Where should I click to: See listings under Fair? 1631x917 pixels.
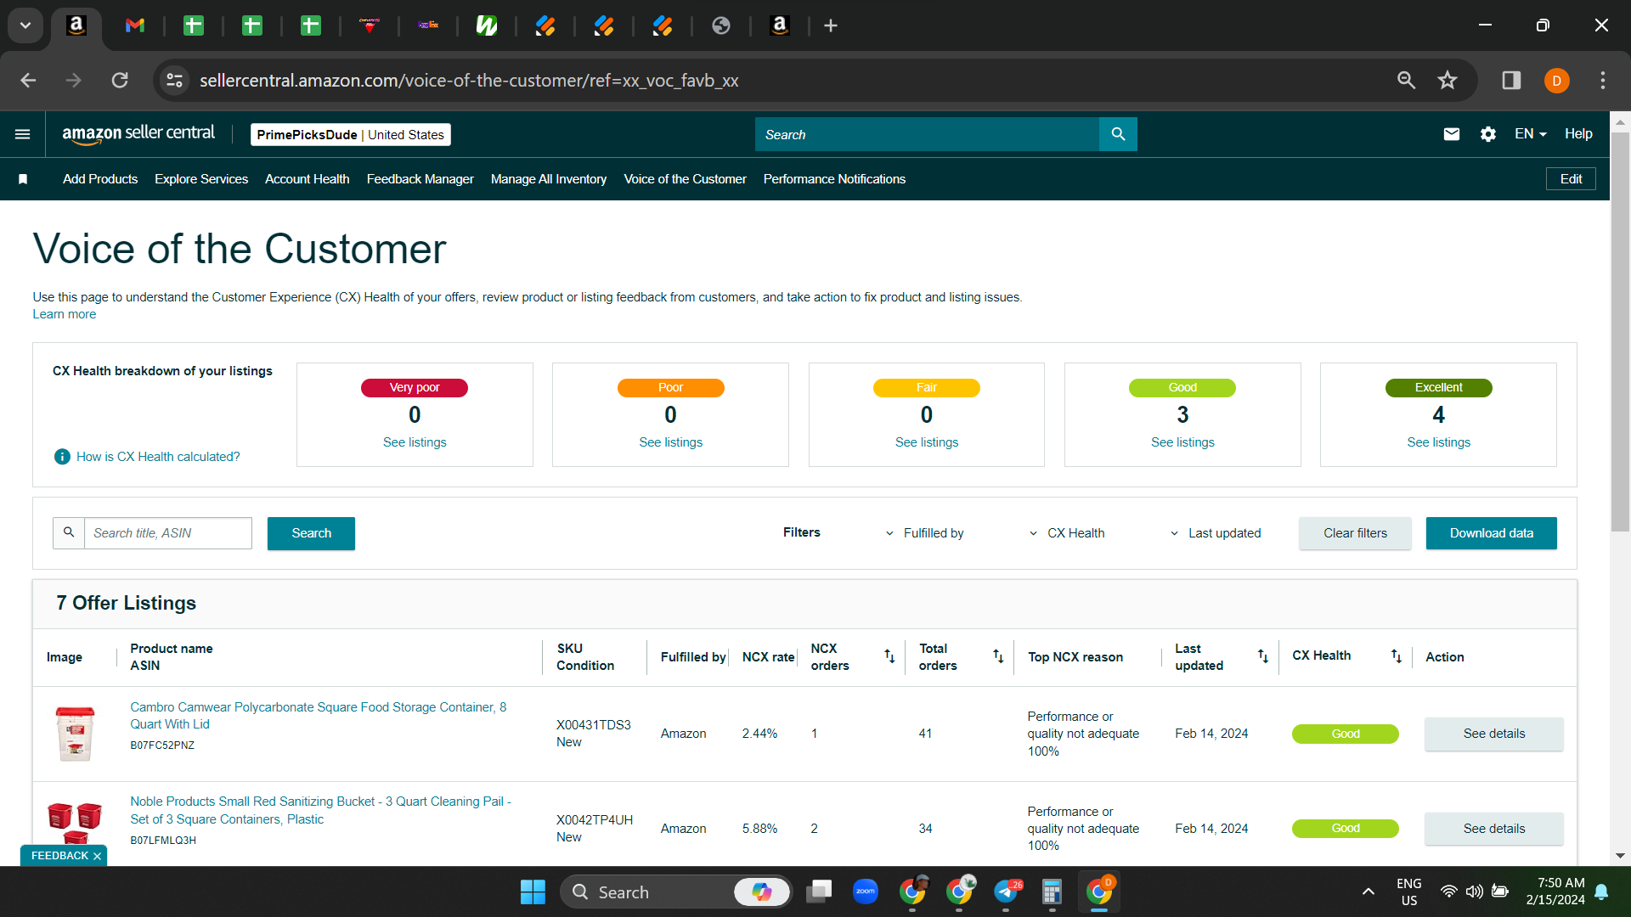point(927,442)
